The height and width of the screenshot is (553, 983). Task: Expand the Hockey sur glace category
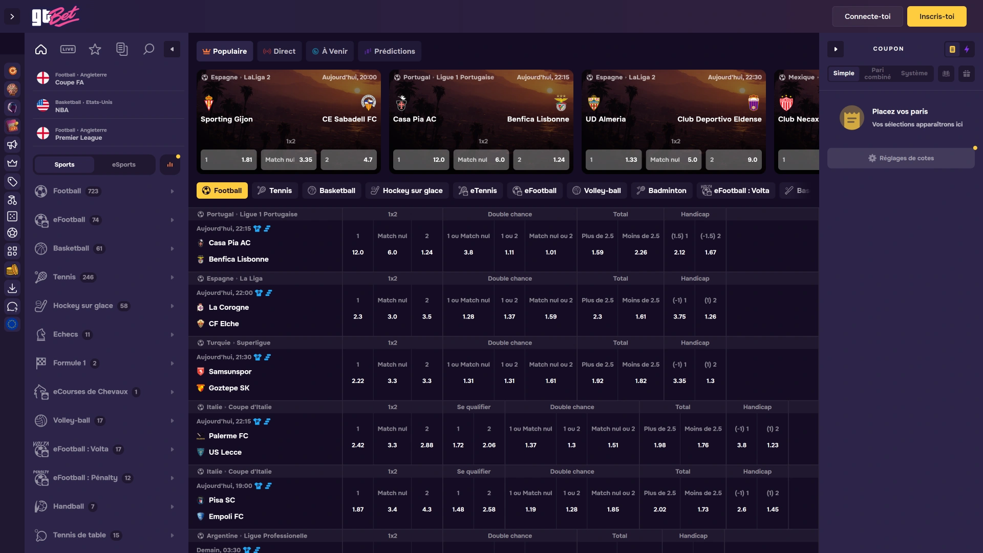[x=106, y=306]
